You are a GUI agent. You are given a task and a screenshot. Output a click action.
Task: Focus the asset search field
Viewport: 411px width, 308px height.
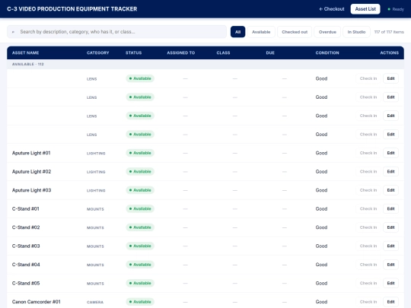[117, 32]
